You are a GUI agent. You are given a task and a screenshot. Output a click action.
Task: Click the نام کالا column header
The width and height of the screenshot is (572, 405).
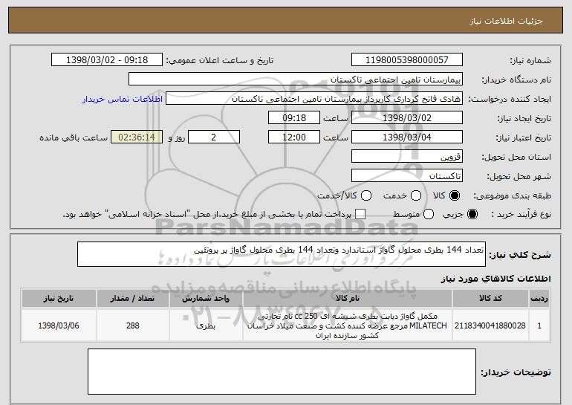[x=348, y=299]
